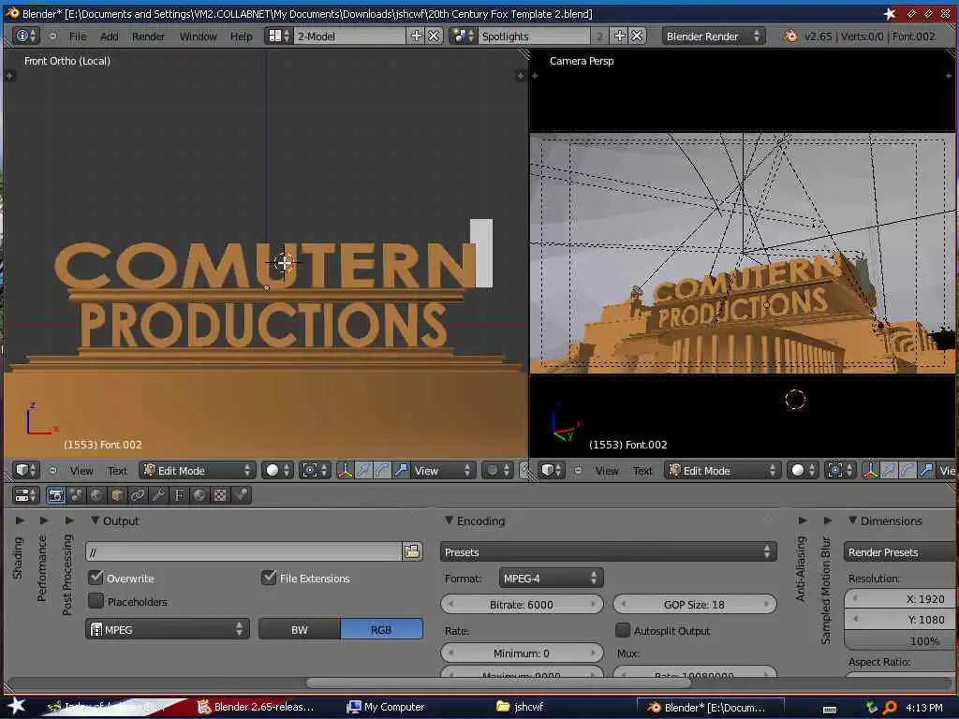
Task: Expand the Shading panel
Action: click(20, 521)
